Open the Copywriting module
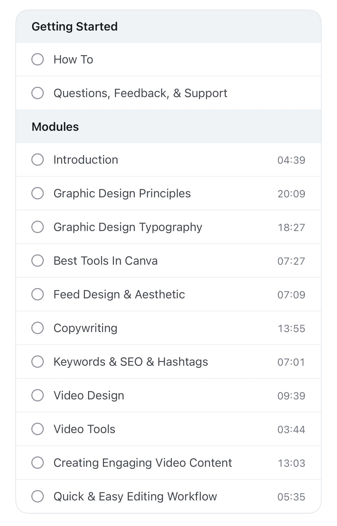The height and width of the screenshot is (526, 337). click(85, 328)
